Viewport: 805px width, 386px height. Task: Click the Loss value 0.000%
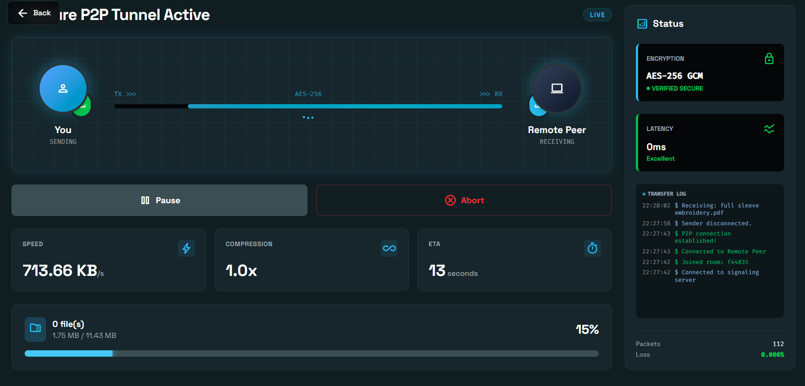(x=772, y=355)
